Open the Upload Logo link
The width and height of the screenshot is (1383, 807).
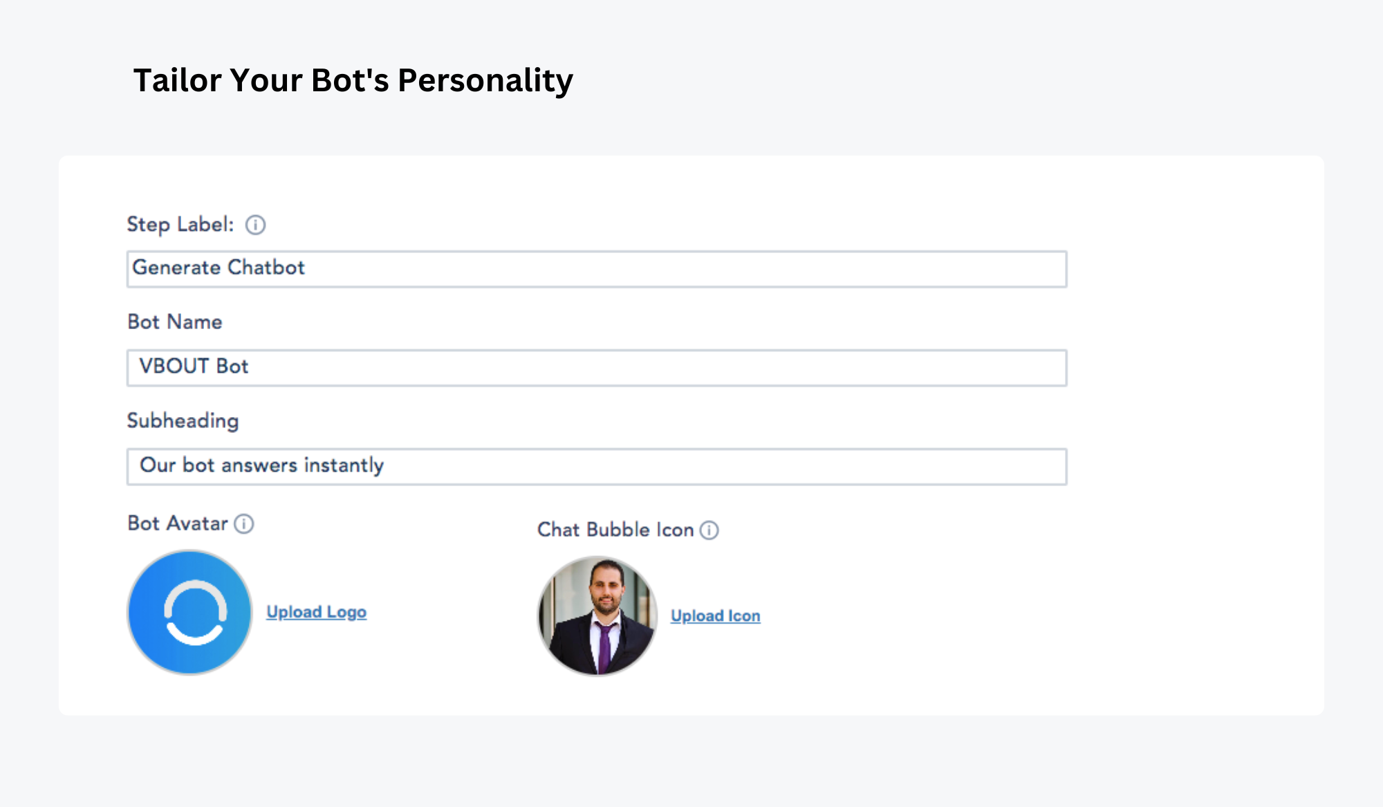click(316, 612)
